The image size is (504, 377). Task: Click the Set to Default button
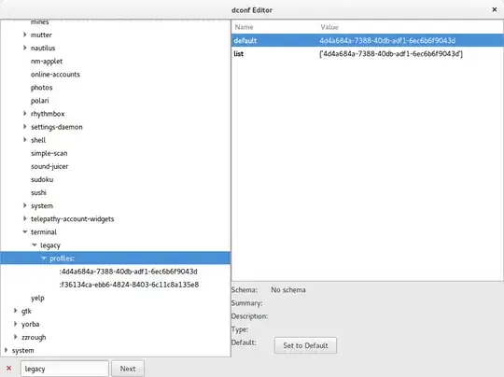[305, 345]
